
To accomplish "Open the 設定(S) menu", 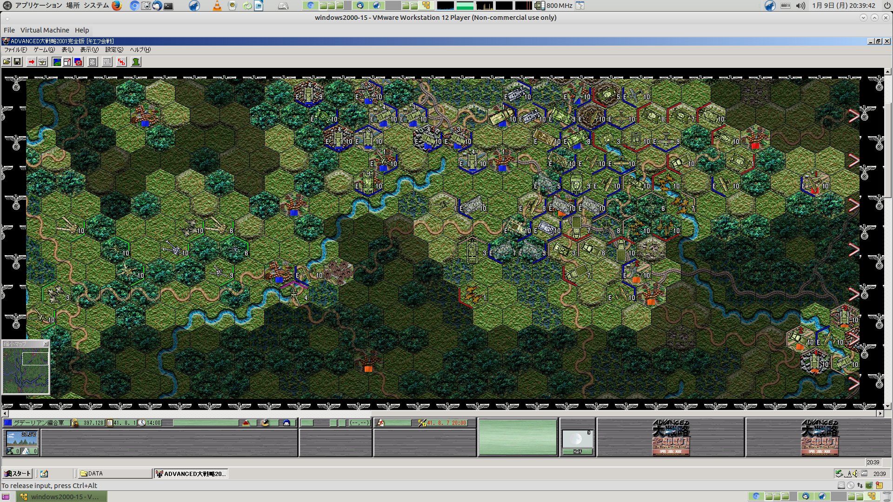I will [x=114, y=50].
